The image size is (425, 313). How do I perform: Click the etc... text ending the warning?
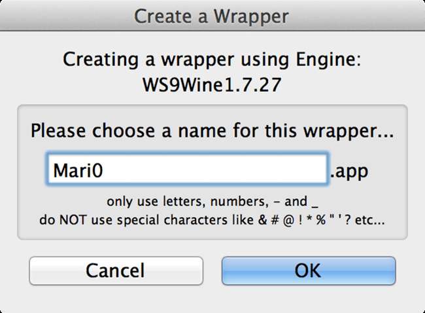click(x=369, y=221)
